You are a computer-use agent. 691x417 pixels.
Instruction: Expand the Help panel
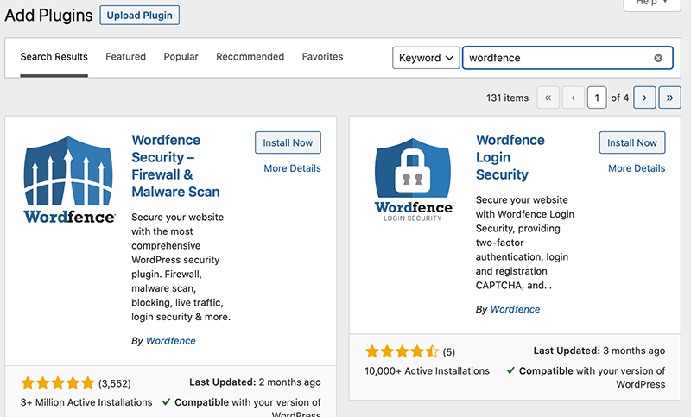pos(652,3)
